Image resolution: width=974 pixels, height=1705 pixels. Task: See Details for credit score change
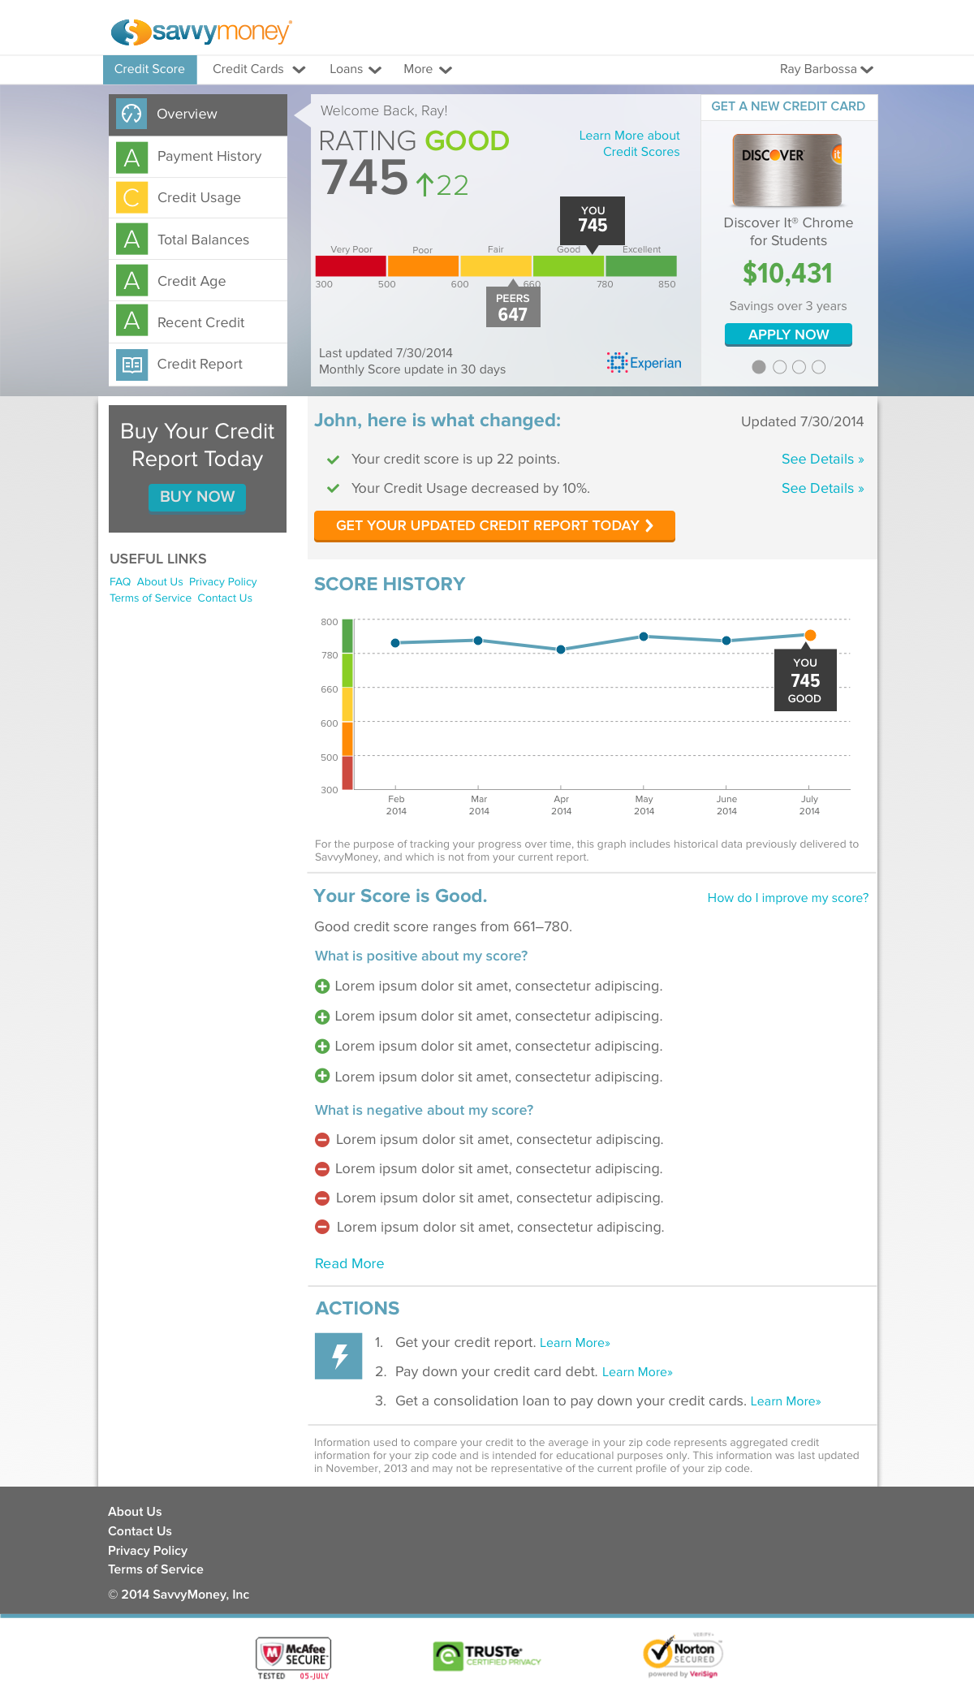(822, 460)
